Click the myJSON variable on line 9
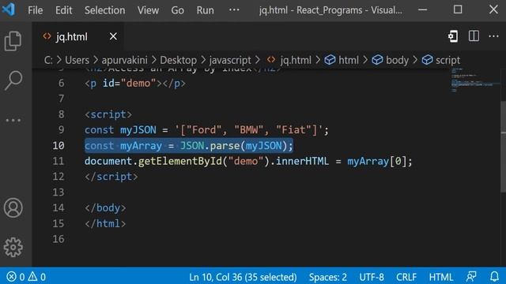506x284 pixels. (x=138, y=129)
